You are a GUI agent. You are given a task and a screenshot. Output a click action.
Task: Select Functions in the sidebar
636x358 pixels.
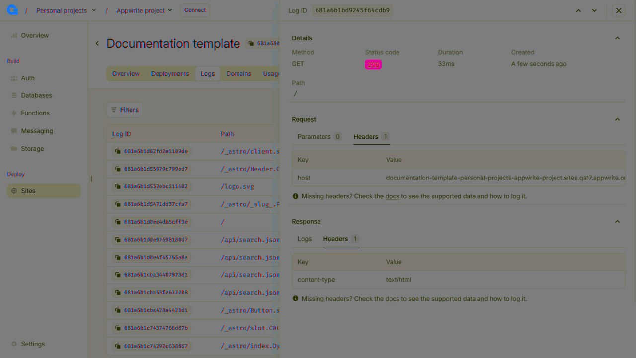(x=35, y=113)
